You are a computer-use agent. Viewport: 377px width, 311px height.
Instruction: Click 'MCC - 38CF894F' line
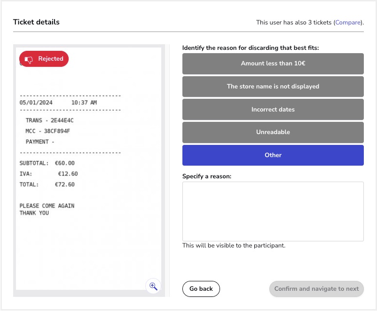click(x=47, y=131)
